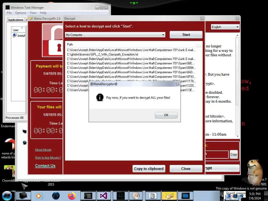Open the ChomikBox desktop icon
The width and height of the screenshot is (268, 201).
click(x=9, y=171)
